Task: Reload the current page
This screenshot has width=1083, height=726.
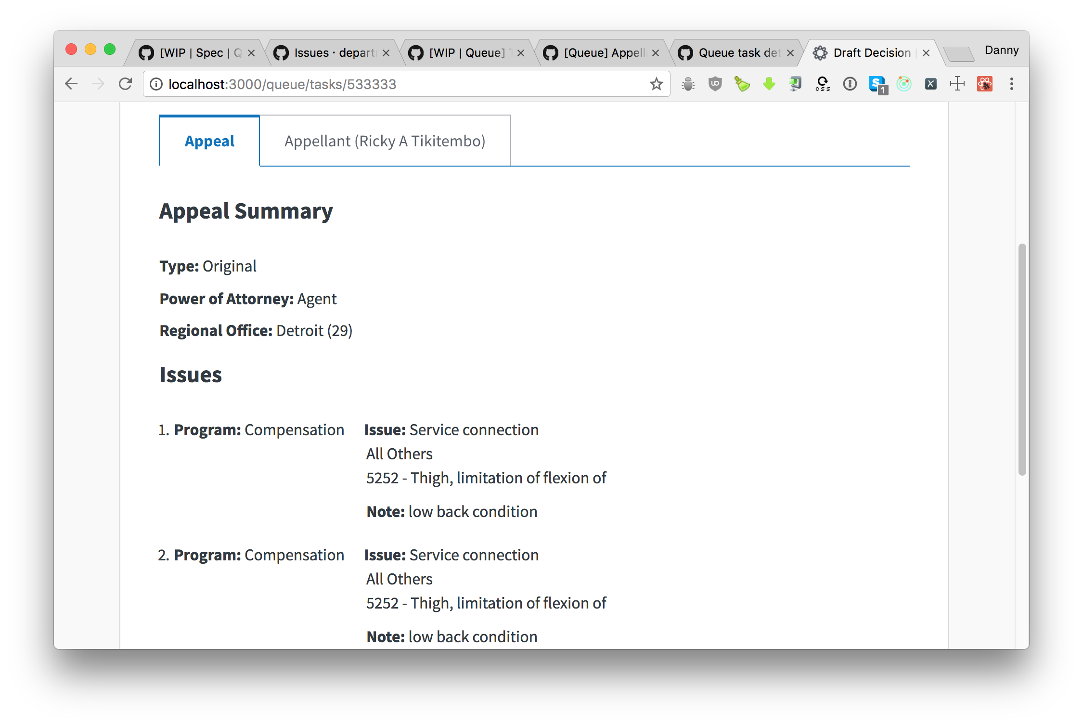Action: 125,84
